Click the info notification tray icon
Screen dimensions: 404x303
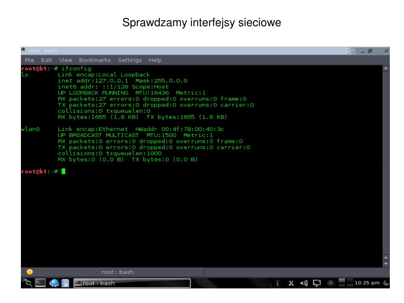tap(277, 283)
